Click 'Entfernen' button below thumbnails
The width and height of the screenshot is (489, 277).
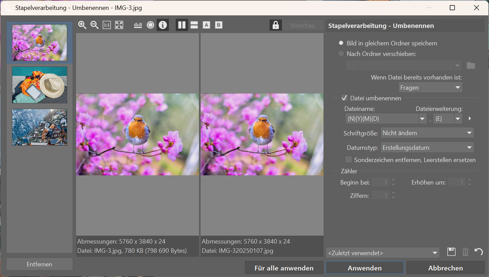40,264
